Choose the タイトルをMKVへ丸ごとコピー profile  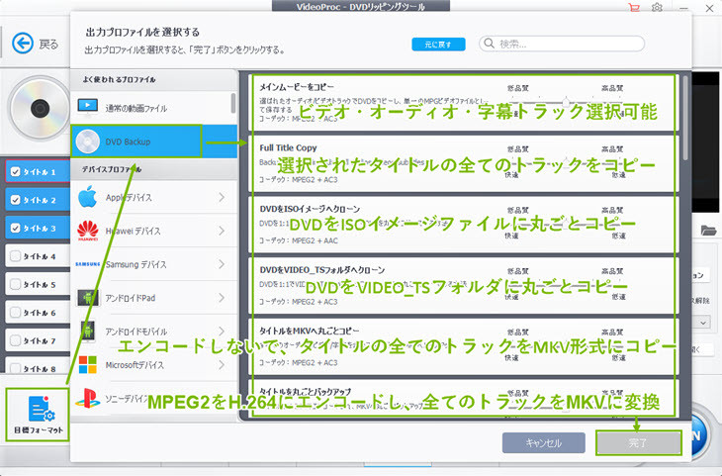[x=463, y=346]
